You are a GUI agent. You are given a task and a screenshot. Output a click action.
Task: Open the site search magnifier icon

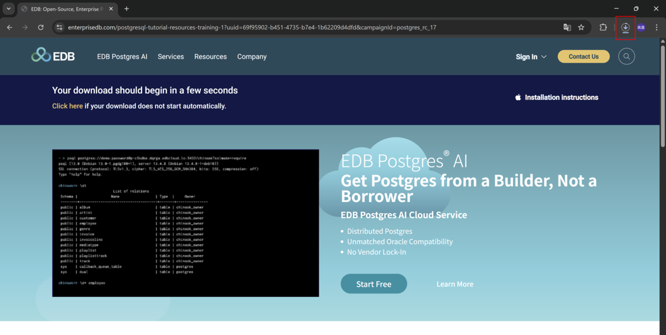[x=627, y=57]
